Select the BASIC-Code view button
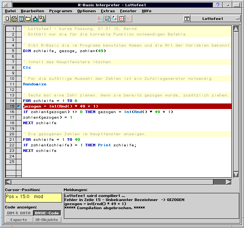Screen dimensions: 244x228 tap(47, 213)
